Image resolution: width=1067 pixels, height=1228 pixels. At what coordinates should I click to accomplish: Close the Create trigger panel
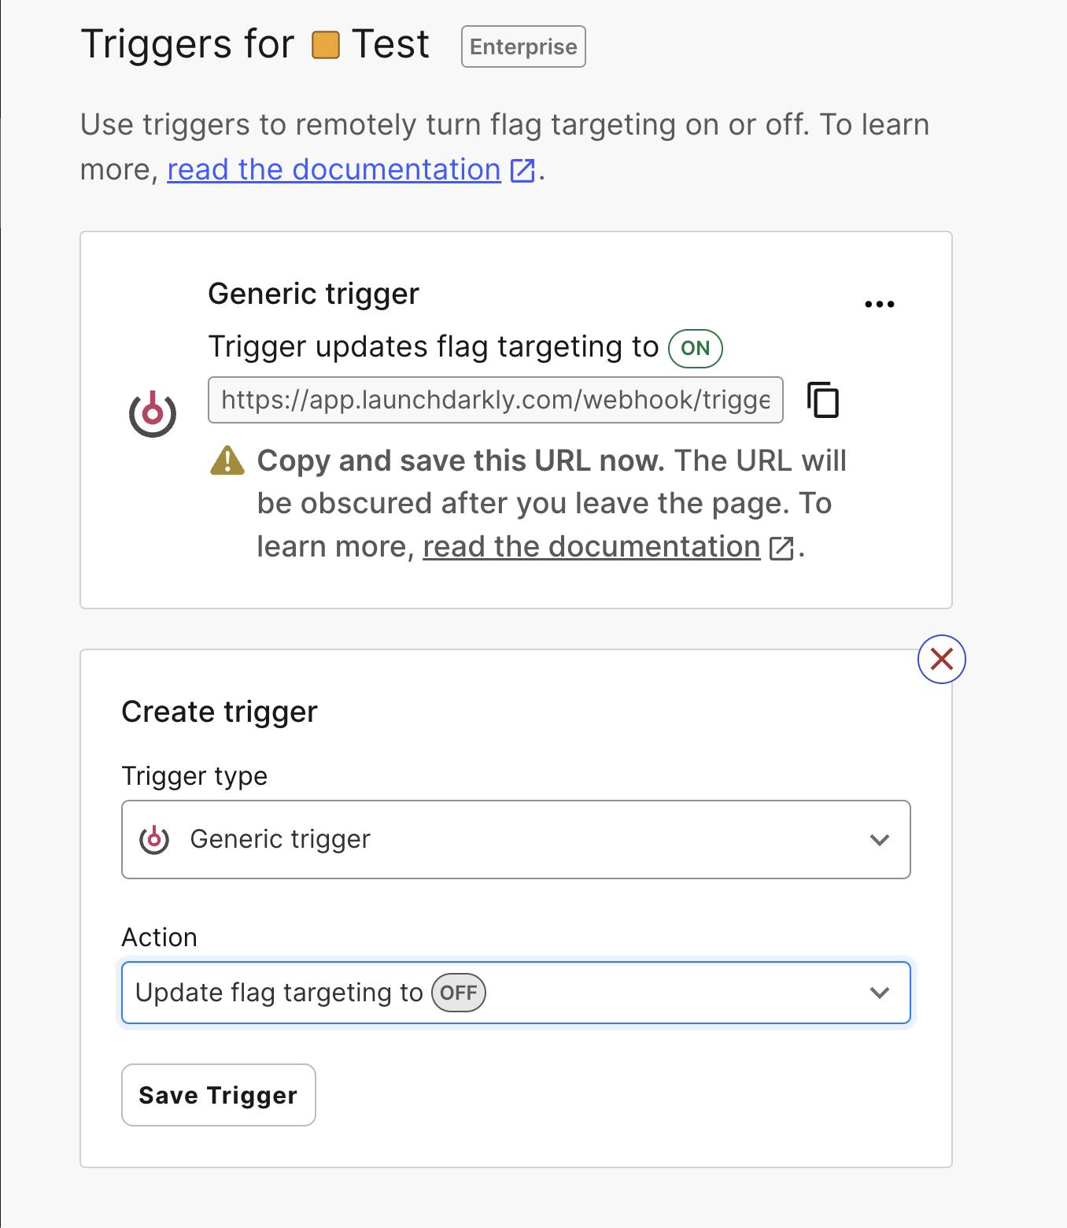(x=941, y=659)
